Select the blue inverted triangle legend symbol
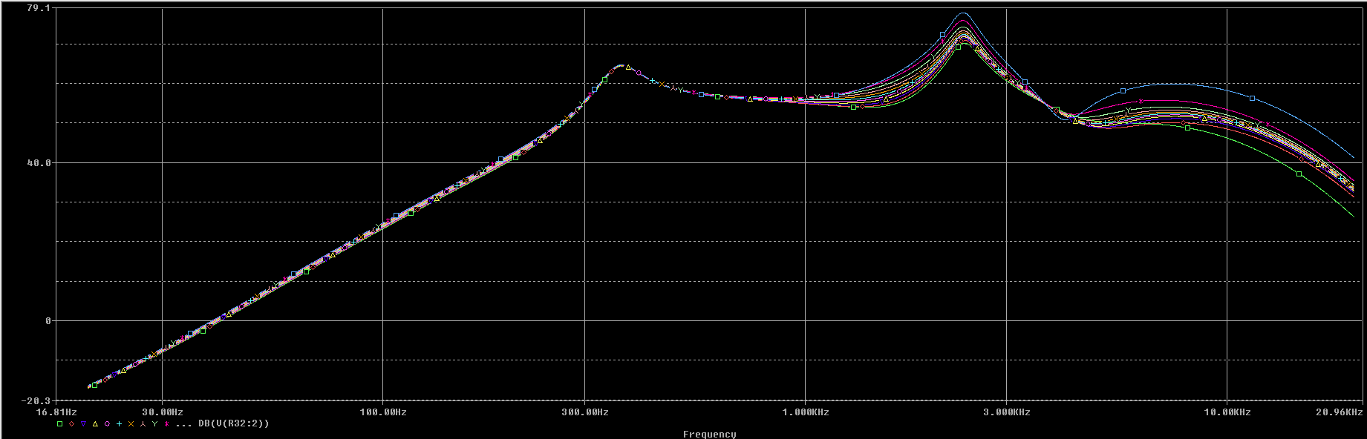Image resolution: width=1367 pixels, height=439 pixels. point(84,424)
